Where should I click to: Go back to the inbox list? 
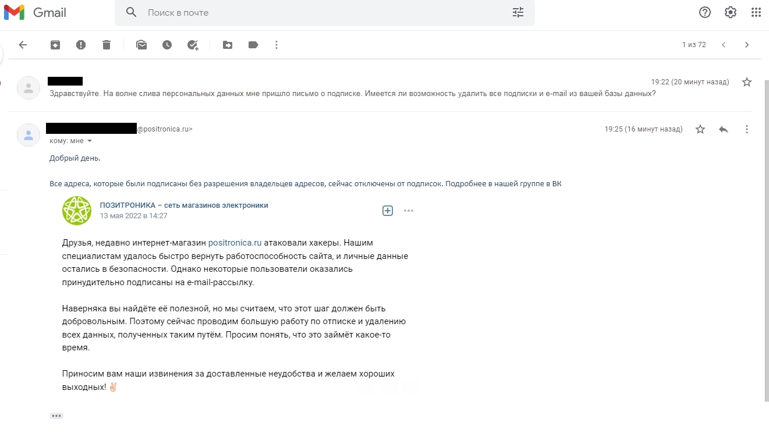[23, 45]
